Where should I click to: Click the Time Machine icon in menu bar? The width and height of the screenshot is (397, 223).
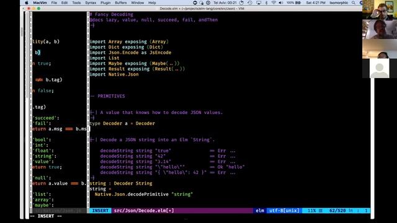click(x=249, y=2)
